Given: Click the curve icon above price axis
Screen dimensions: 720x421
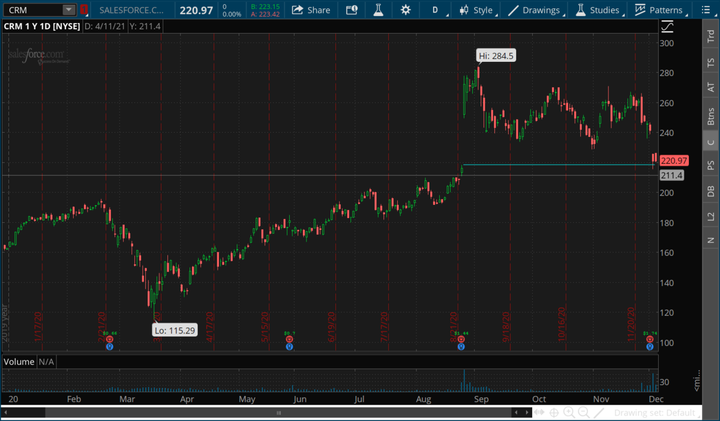Looking at the screenshot, I should (667, 26).
